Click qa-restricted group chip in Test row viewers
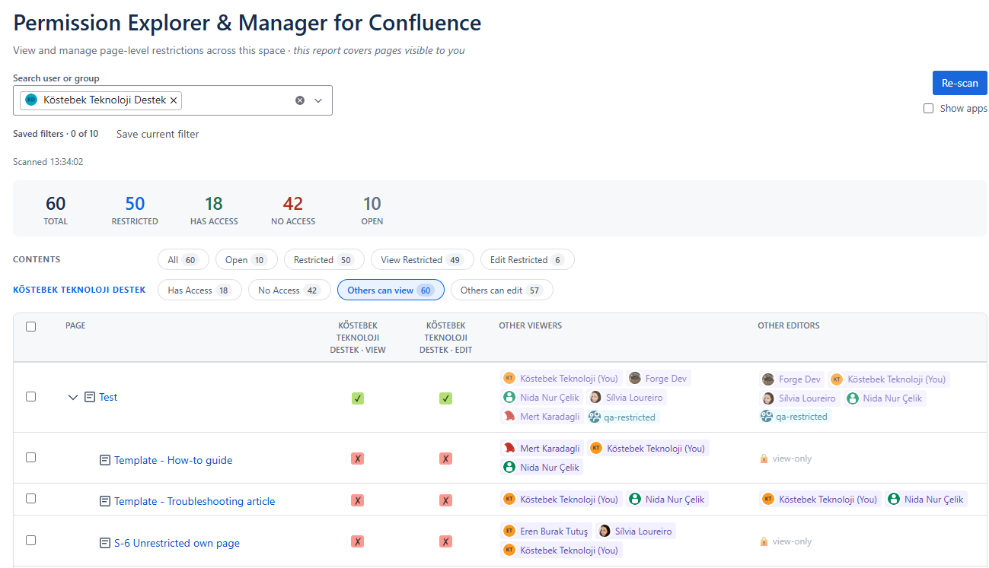 (624, 416)
